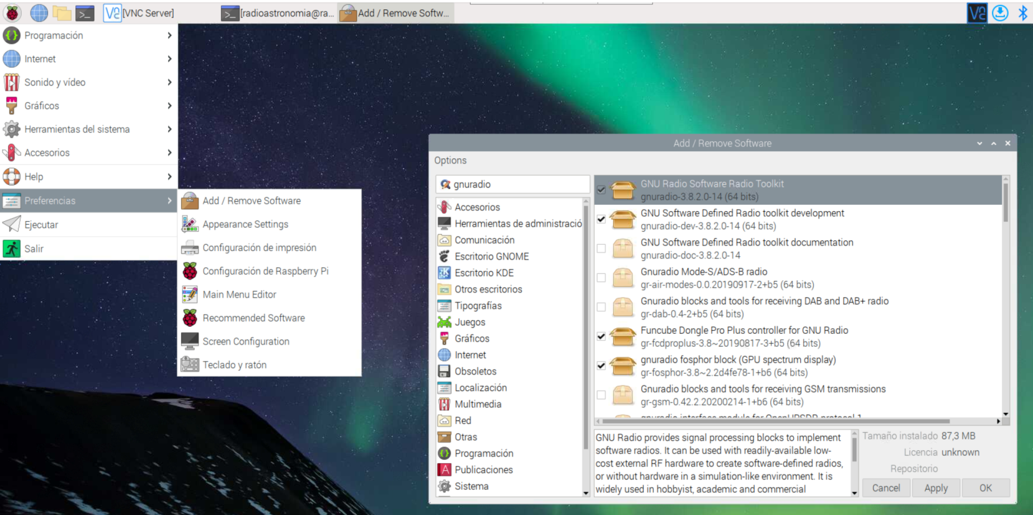Open Teclado y ratón settings
1033x515 pixels.
coord(270,365)
